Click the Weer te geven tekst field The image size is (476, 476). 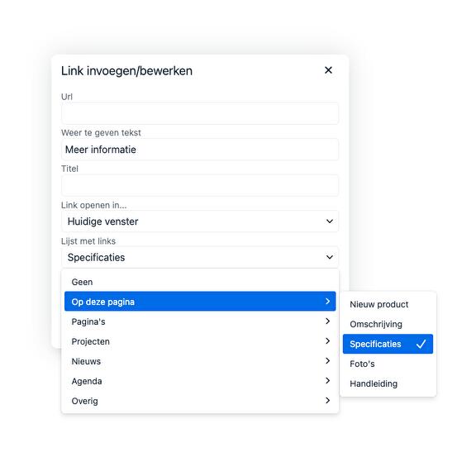(200, 150)
